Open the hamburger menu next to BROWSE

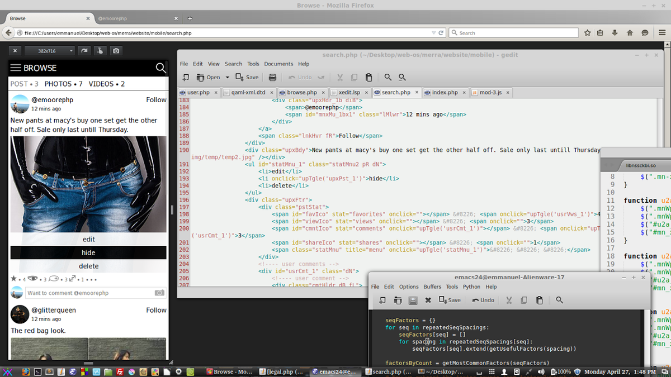pos(16,68)
